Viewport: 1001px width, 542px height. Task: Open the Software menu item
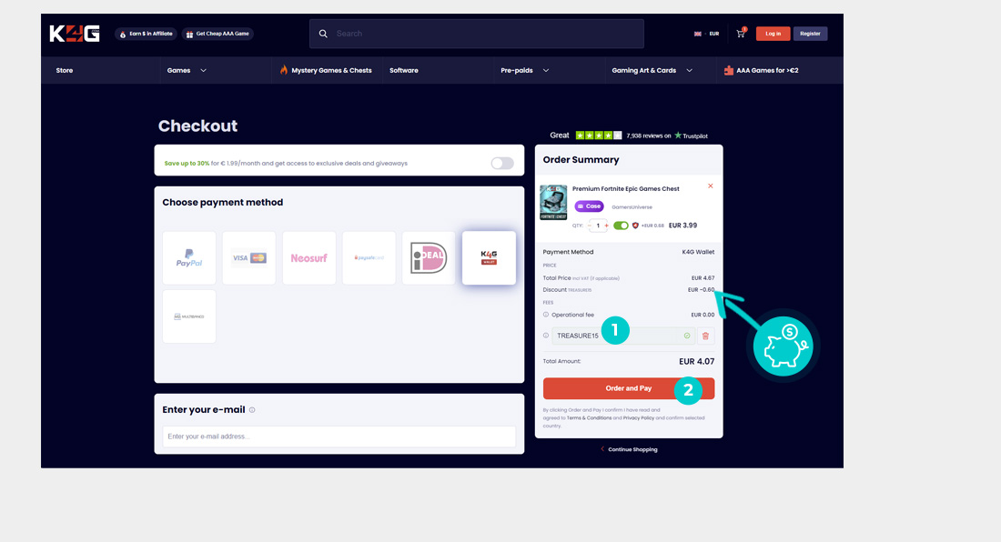pyautogui.click(x=404, y=71)
